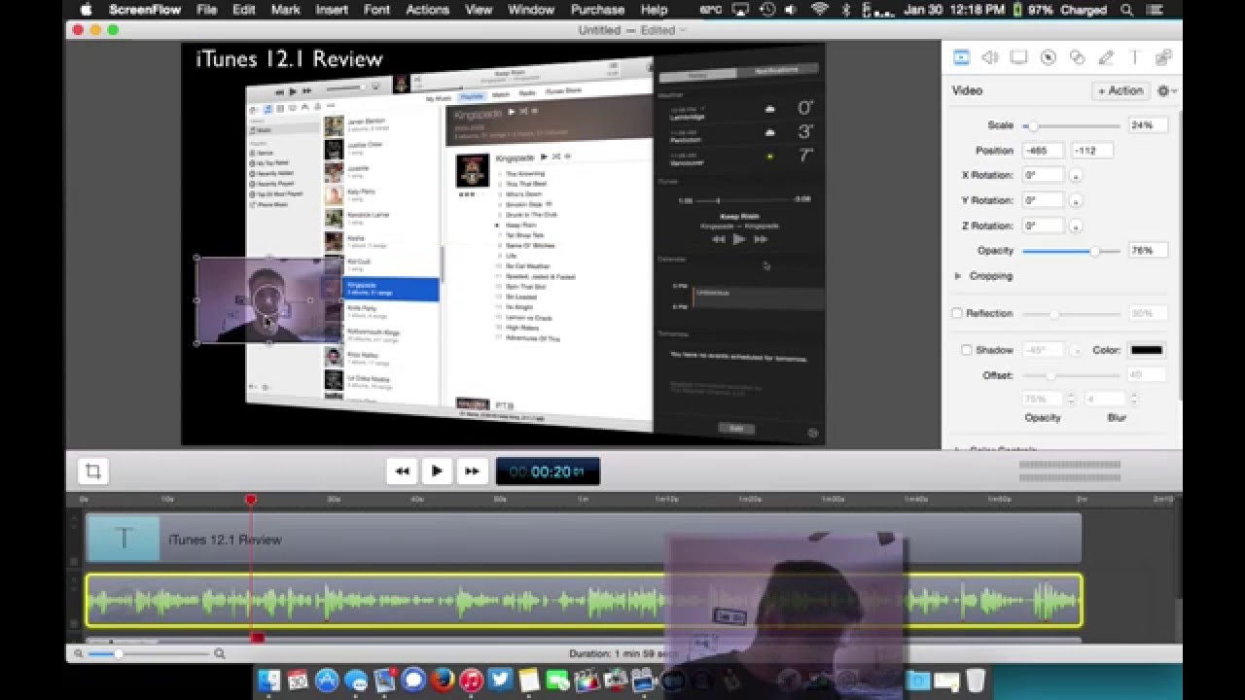This screenshot has width=1245, height=700.
Task: Open the Audio properties speaker icon
Action: pos(990,57)
